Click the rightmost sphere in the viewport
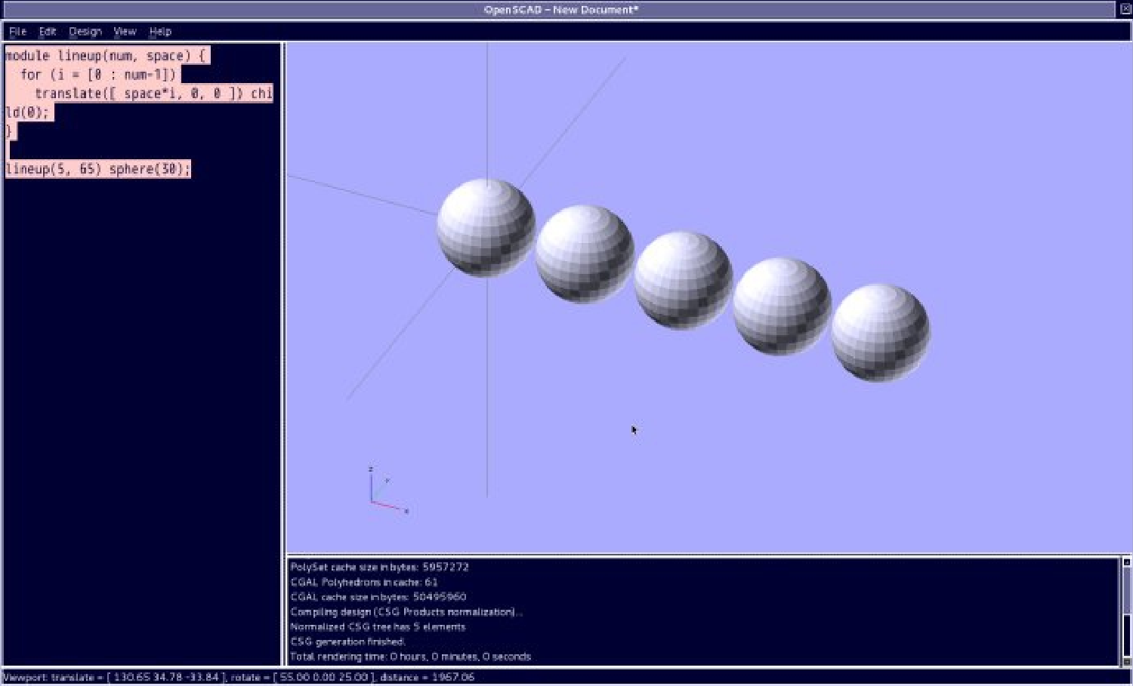The image size is (1133, 686). [881, 333]
